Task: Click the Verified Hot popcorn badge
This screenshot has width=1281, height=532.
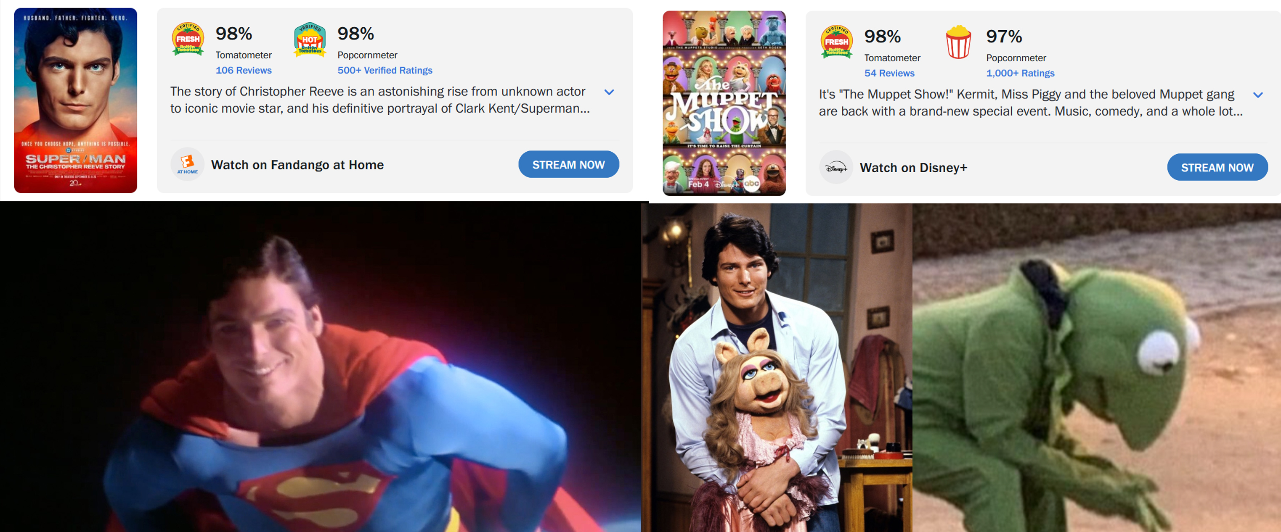Action: 310,39
